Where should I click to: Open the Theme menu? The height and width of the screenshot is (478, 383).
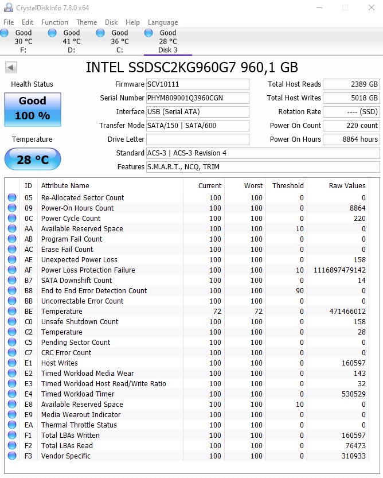86,22
